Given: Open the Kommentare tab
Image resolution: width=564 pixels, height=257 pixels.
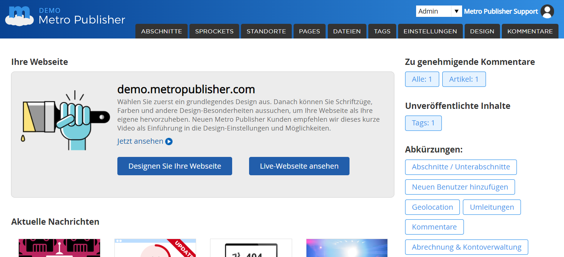Looking at the screenshot, I should pos(530,31).
